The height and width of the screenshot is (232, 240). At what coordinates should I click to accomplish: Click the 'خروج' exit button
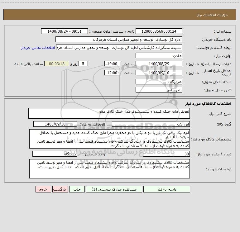(43, 189)
